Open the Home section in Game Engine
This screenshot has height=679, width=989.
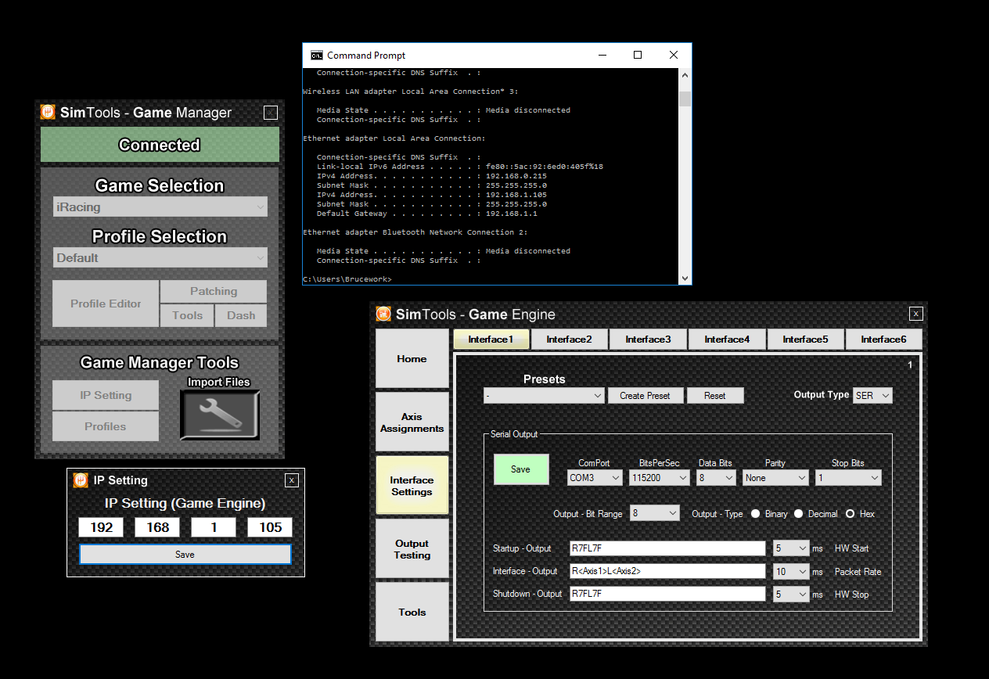tap(412, 358)
